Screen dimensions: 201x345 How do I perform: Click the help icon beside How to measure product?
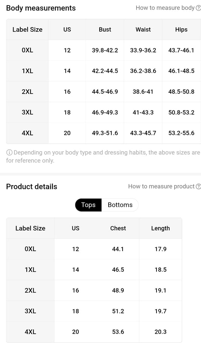pyautogui.click(x=198, y=187)
